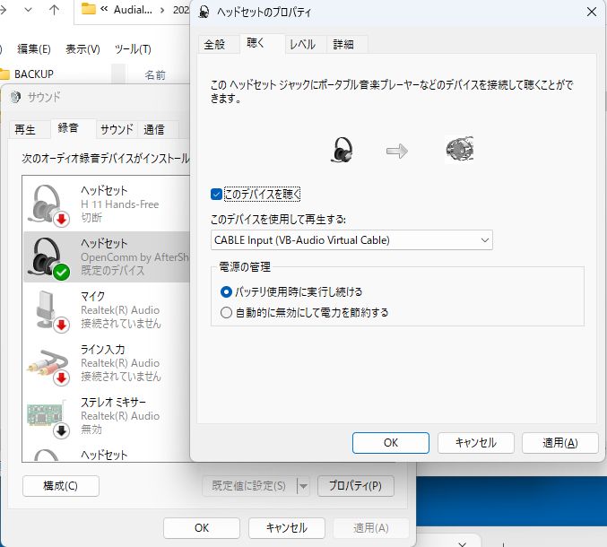607x547 pixels.
Task: Click the headset icon in ヘッドセットのプロパティ title bar
Action: point(204,13)
